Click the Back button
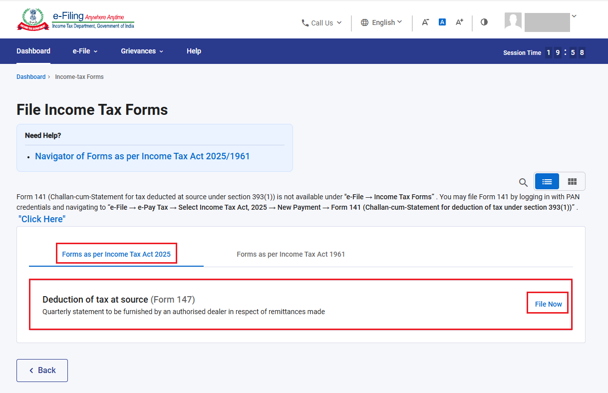 click(x=42, y=371)
